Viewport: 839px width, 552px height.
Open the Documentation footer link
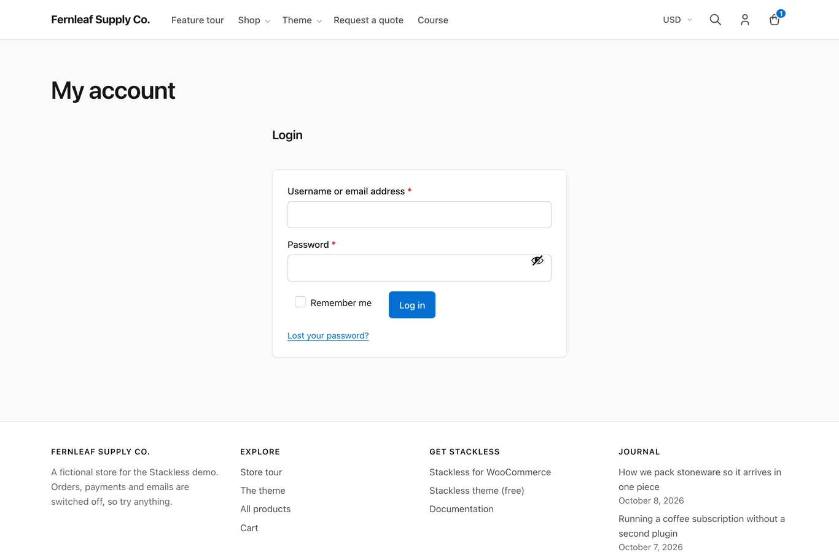coord(461,509)
